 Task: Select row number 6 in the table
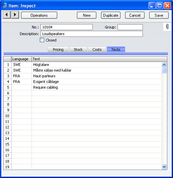tap(8, 93)
